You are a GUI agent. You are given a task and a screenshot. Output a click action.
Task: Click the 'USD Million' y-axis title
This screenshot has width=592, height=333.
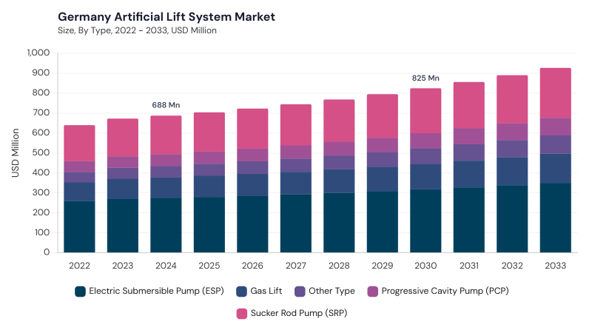point(15,153)
